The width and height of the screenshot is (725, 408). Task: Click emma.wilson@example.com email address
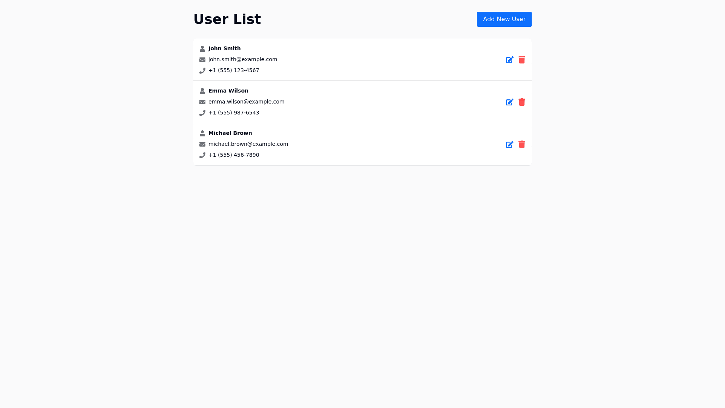point(246,102)
